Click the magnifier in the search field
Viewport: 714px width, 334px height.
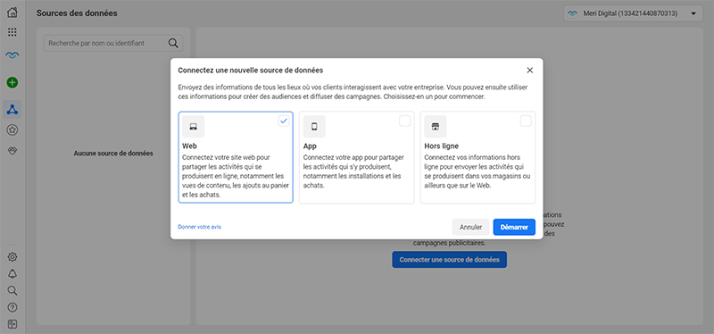pyautogui.click(x=173, y=43)
